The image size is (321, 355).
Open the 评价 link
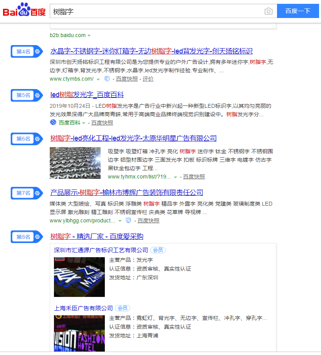point(148,79)
